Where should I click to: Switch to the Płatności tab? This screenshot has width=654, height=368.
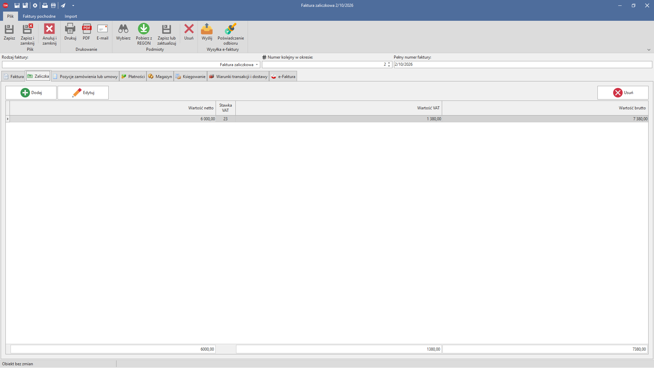pyautogui.click(x=133, y=76)
